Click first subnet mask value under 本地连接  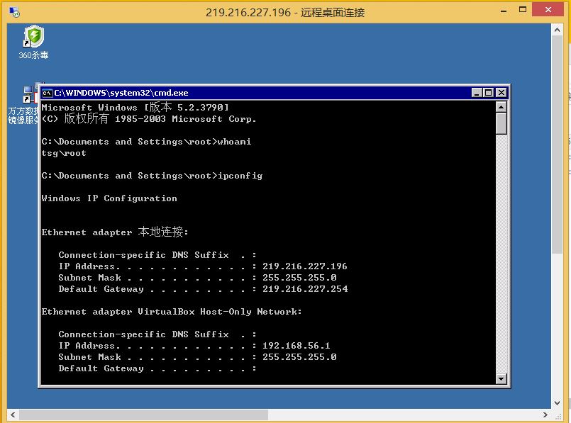tap(299, 278)
